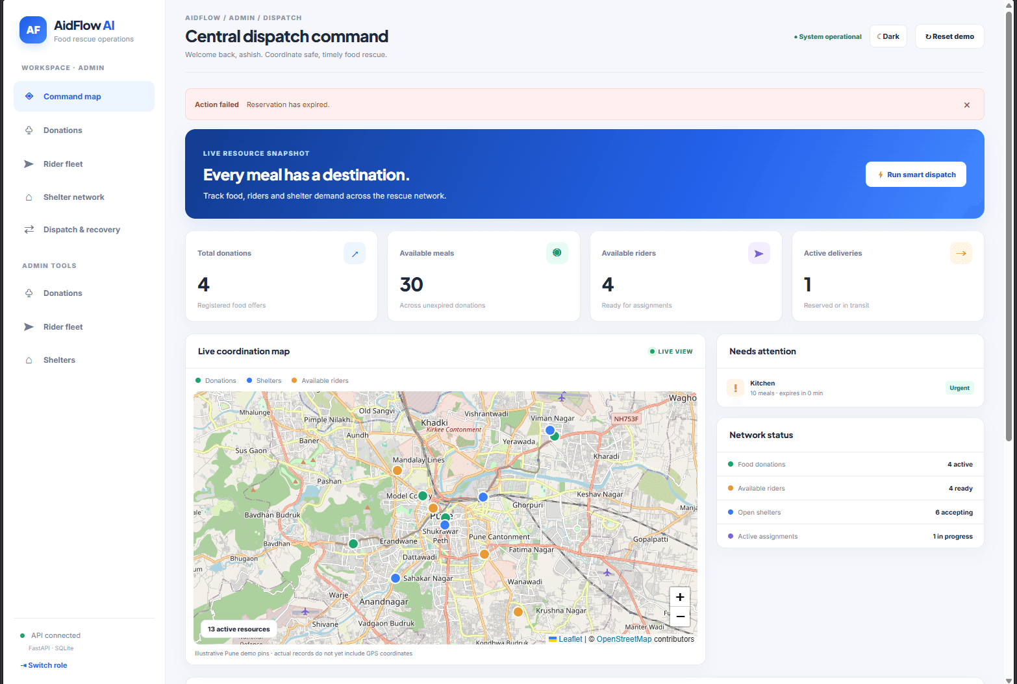This screenshot has height=684, width=1017.
Task: Click the Food donations status row
Action: tap(850, 465)
